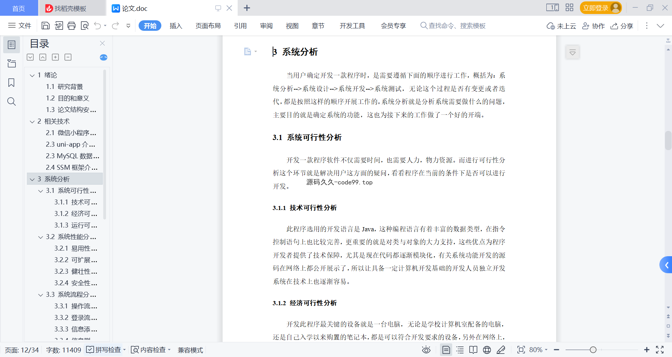This screenshot has height=357, width=672.
Task: Switch to the 视图 ribbon tab
Action: click(292, 26)
